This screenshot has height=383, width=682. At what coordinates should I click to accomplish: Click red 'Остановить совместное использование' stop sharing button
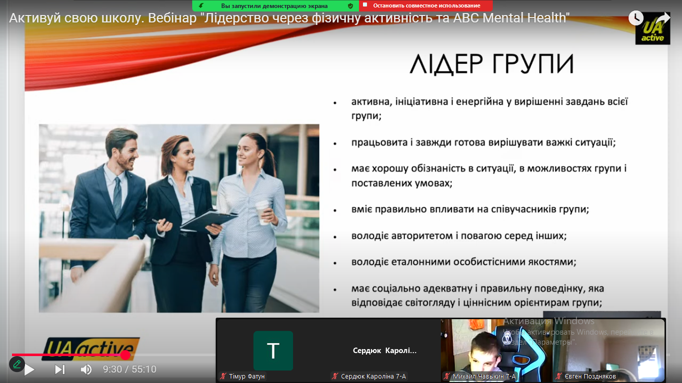[x=426, y=5]
